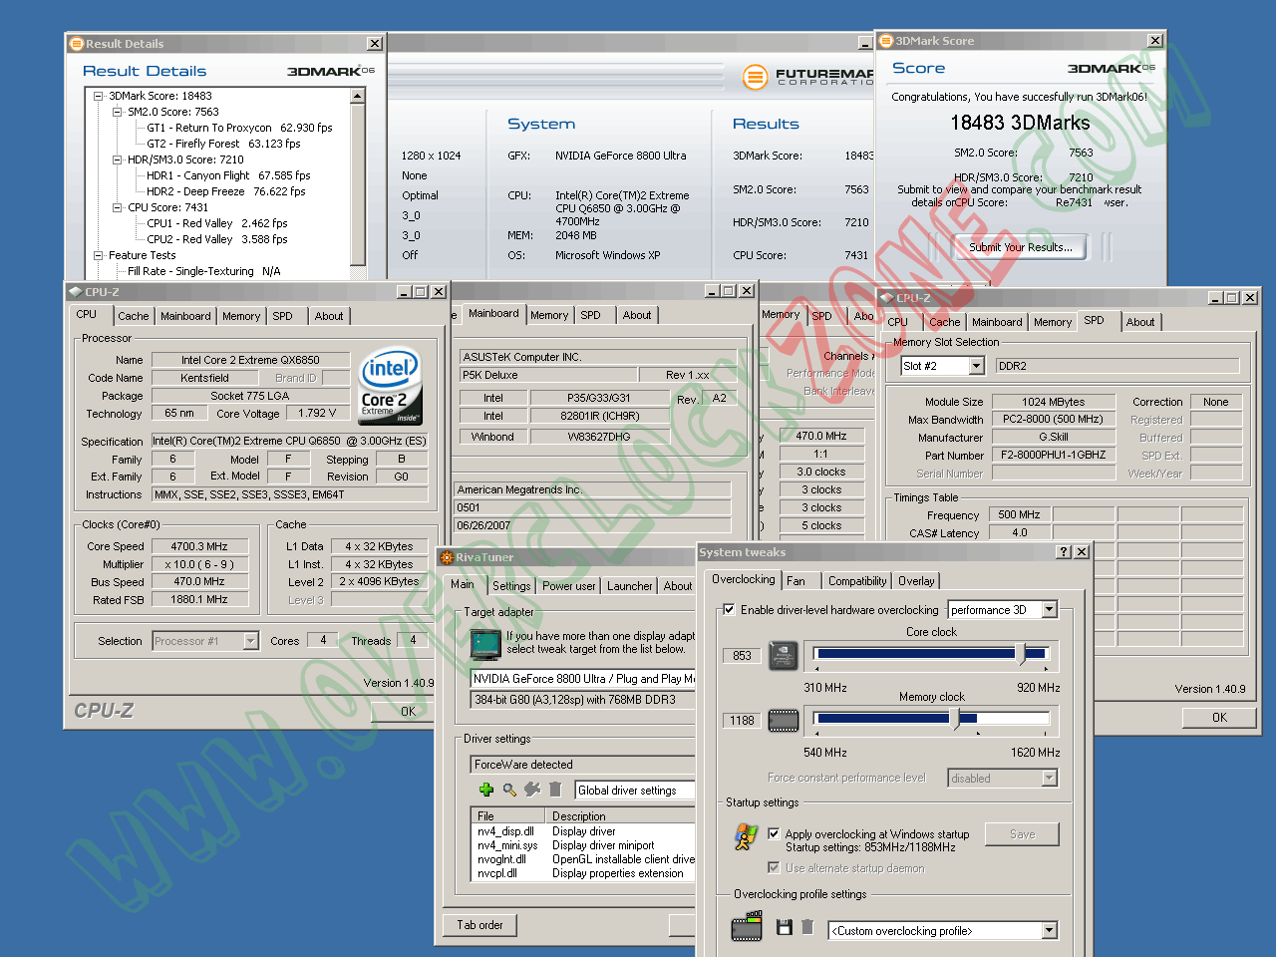Collapse the Feature Tests tree node

click(99, 255)
